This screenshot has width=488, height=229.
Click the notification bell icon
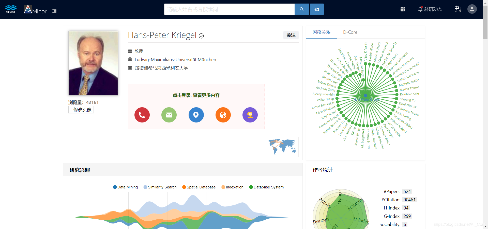[420, 9]
